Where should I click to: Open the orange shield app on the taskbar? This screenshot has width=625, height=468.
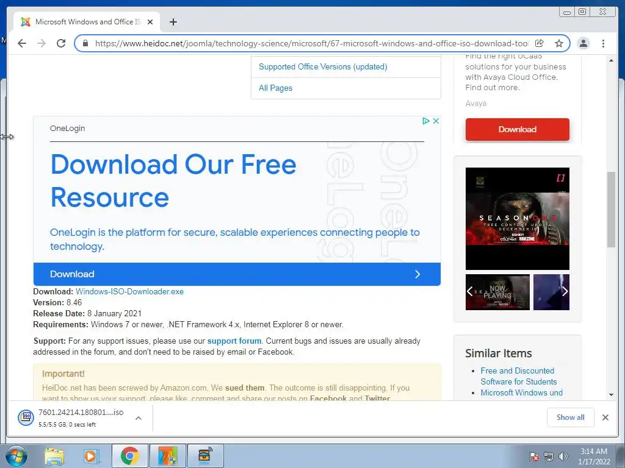pos(168,456)
